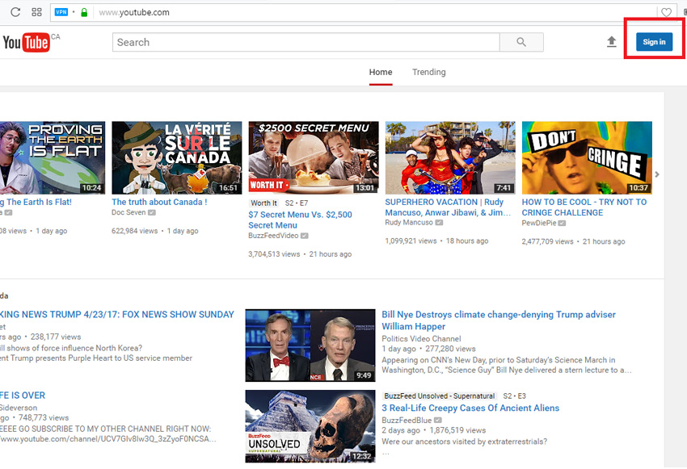Visit the BuzzFeedBlue channel
The width and height of the screenshot is (687, 469).
(x=407, y=420)
